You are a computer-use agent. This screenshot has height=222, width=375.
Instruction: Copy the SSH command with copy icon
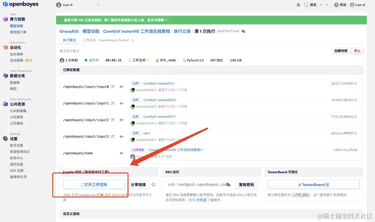click(228, 185)
